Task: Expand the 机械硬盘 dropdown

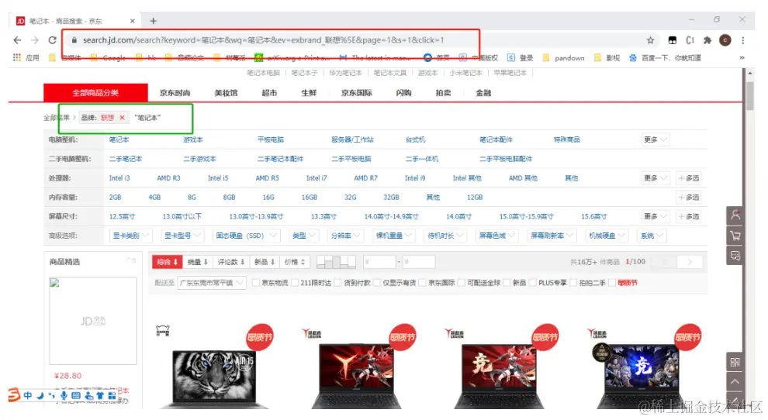Action: [607, 236]
